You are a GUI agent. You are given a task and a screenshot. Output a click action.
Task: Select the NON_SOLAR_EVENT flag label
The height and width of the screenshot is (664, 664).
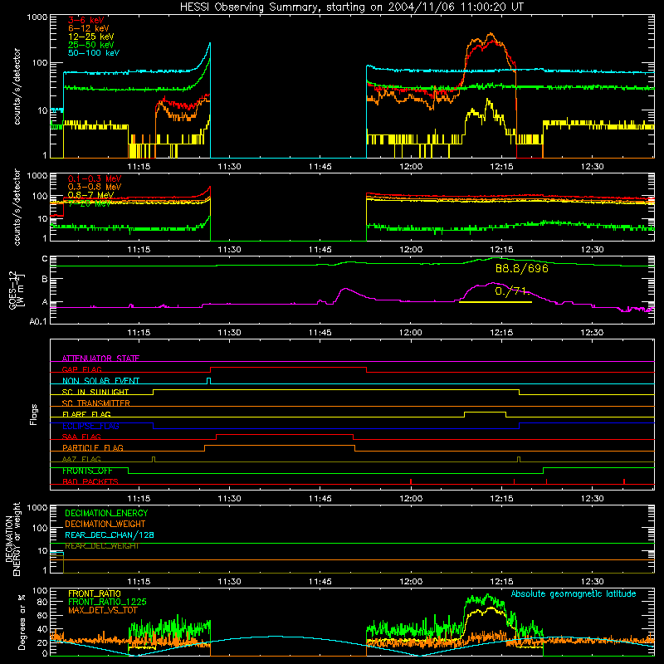[100, 381]
